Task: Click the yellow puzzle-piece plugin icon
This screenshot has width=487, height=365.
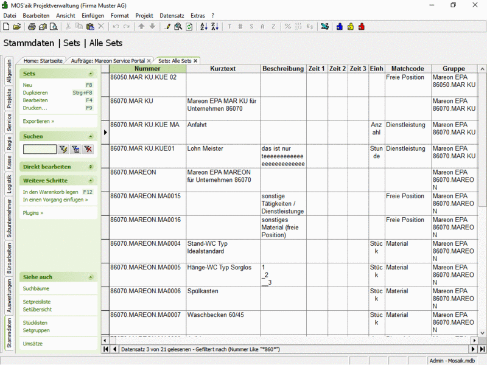Action: point(351,27)
